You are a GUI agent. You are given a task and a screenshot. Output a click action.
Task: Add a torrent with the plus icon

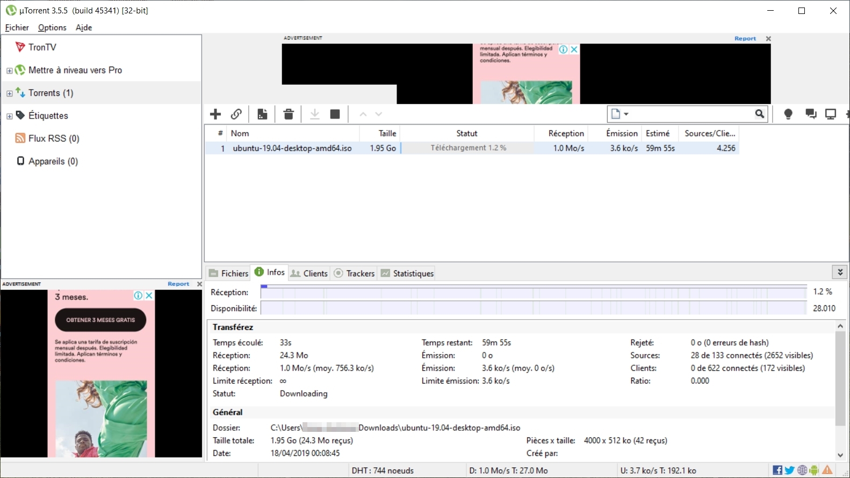pos(215,114)
